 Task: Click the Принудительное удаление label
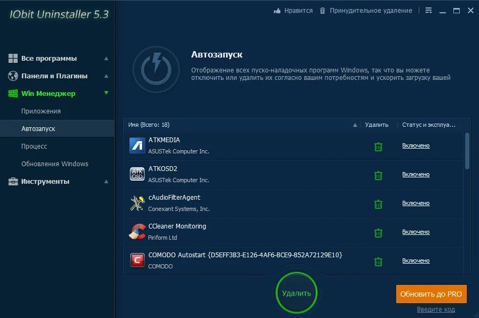pyautogui.click(x=371, y=11)
